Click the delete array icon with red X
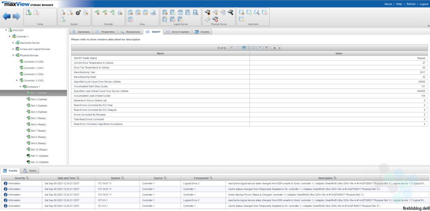The height and width of the screenshot is (211, 430). [x=131, y=19]
